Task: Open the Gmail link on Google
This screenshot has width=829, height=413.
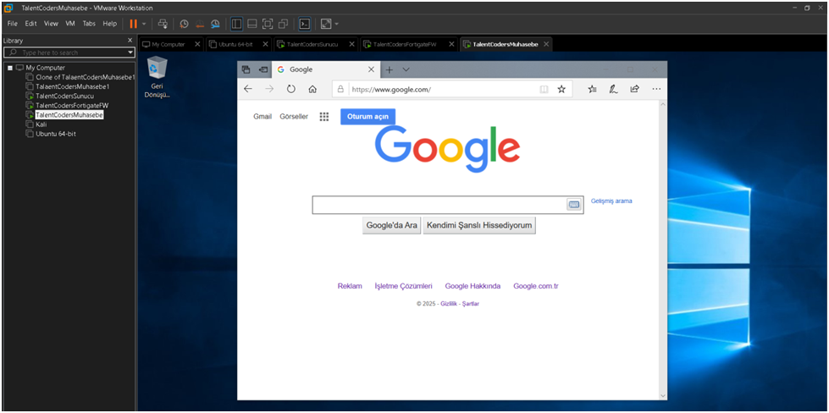Action: coord(263,117)
